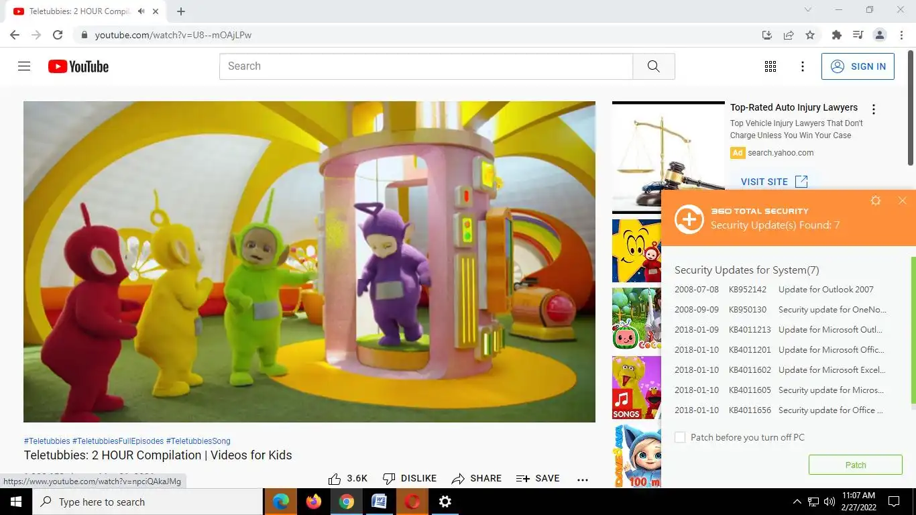Screen dimensions: 916x515
Task: Tick Patch before you turn off PC
Action: [680, 437]
